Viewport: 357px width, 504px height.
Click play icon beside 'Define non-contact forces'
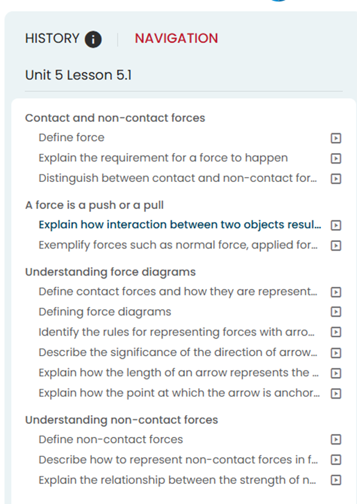[x=336, y=439]
